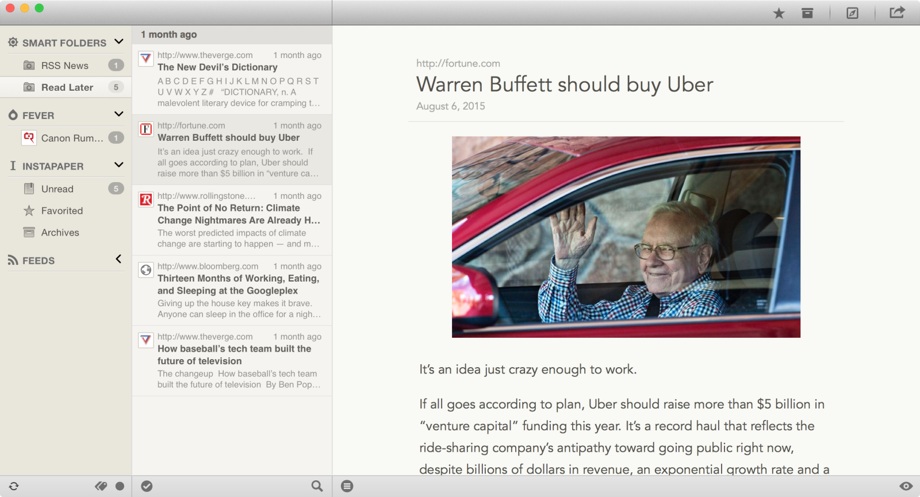
Task: Click the Rolling Stone favicon in the article list
Action: point(146,199)
